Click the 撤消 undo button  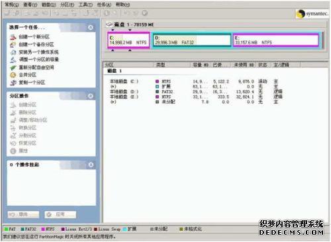(x=23, y=214)
